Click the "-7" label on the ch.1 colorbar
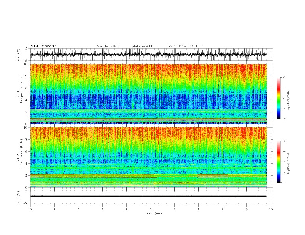Screen dimensions: 305x235 tap(284, 119)
